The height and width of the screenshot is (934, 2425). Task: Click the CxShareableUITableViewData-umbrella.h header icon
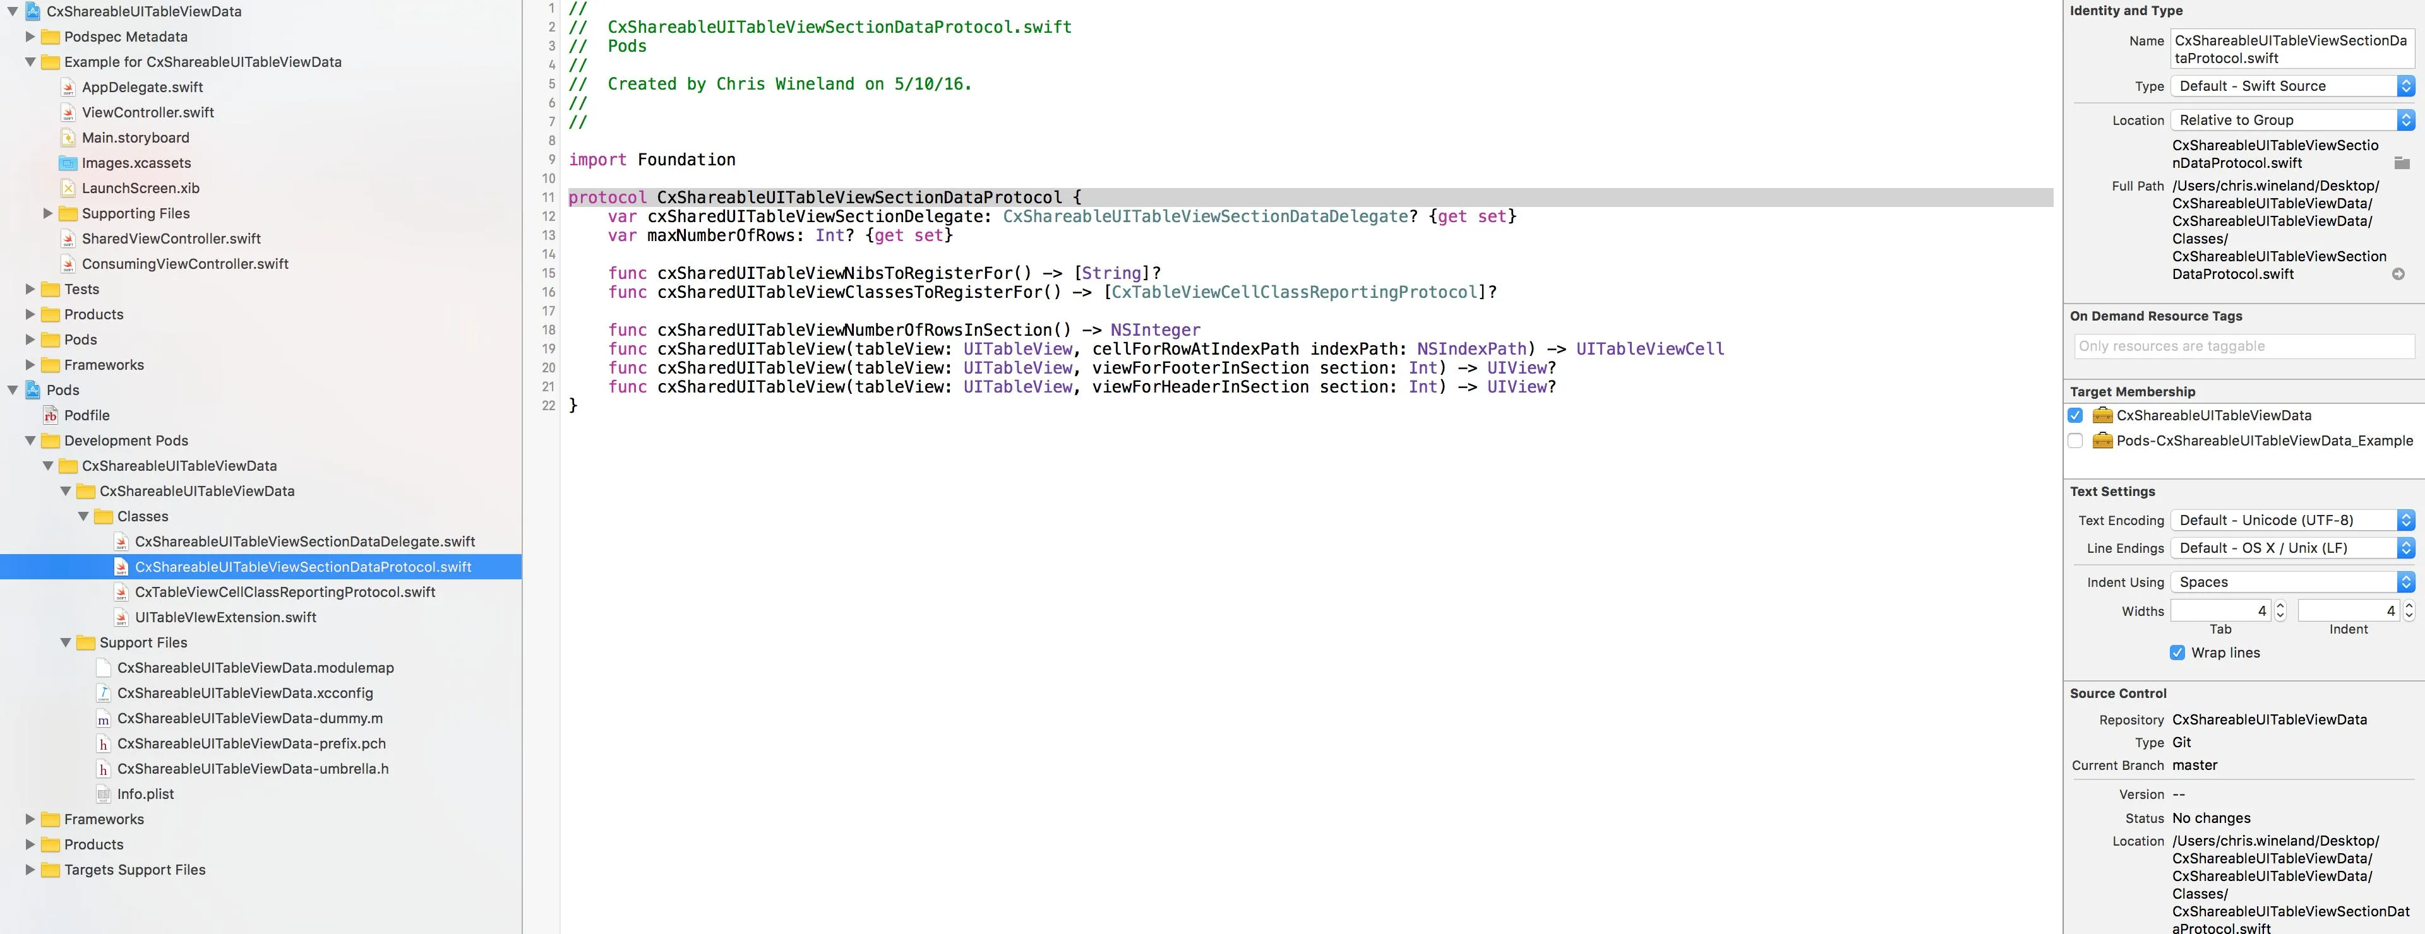(x=104, y=769)
